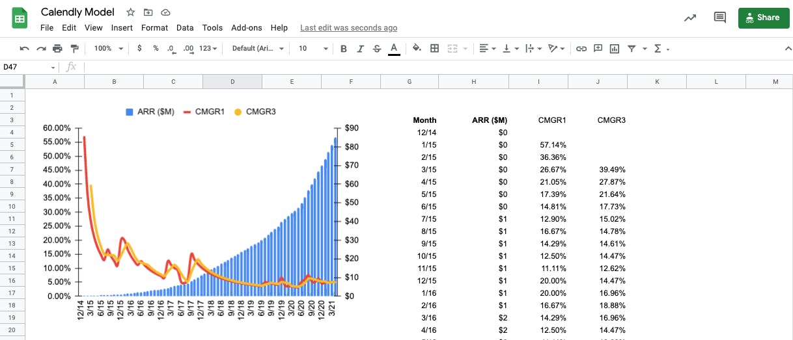This screenshot has height=340, width=793.
Task: Redo the last action
Action: click(x=41, y=48)
